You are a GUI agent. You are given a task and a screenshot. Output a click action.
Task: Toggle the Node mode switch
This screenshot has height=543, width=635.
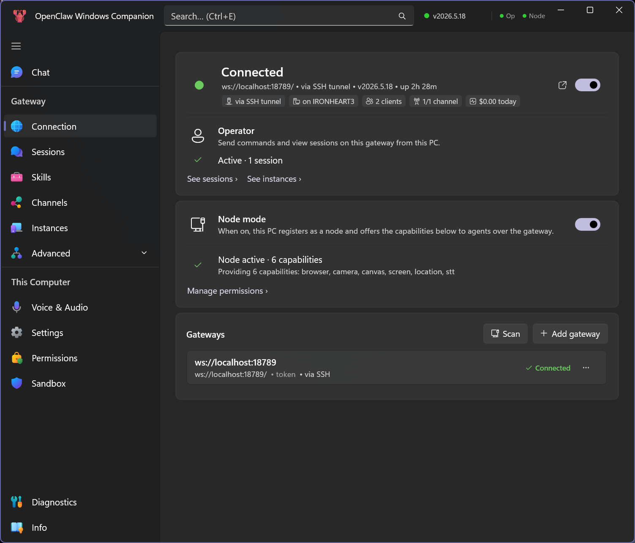587,224
